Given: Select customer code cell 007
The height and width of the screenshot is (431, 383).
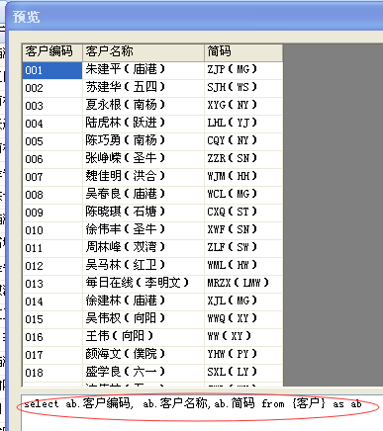Looking at the screenshot, I should [x=52, y=177].
